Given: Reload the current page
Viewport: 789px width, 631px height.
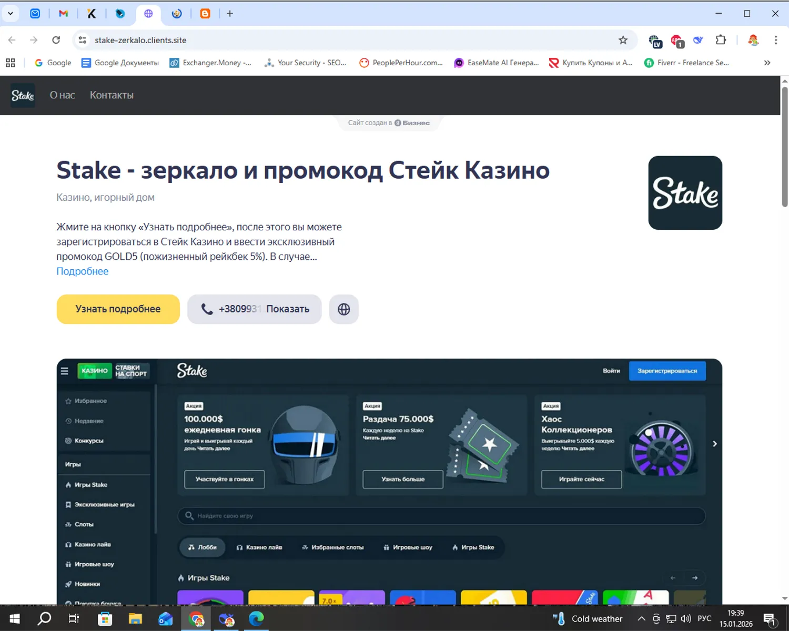Looking at the screenshot, I should tap(56, 40).
